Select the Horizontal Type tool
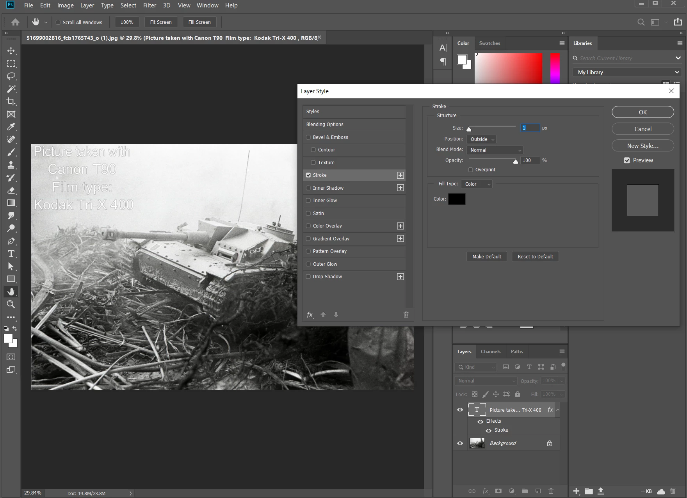The width and height of the screenshot is (687, 498). [x=11, y=254]
